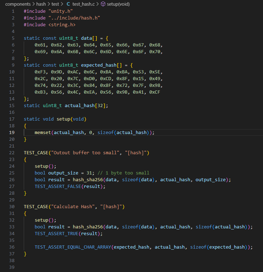Open the setup(void) breadcrumb symbol
This screenshot has height=272, width=263.
coord(118,4)
